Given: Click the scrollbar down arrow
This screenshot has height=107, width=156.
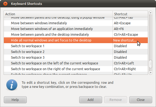Looking at the screenshot, I should click(x=150, y=73).
